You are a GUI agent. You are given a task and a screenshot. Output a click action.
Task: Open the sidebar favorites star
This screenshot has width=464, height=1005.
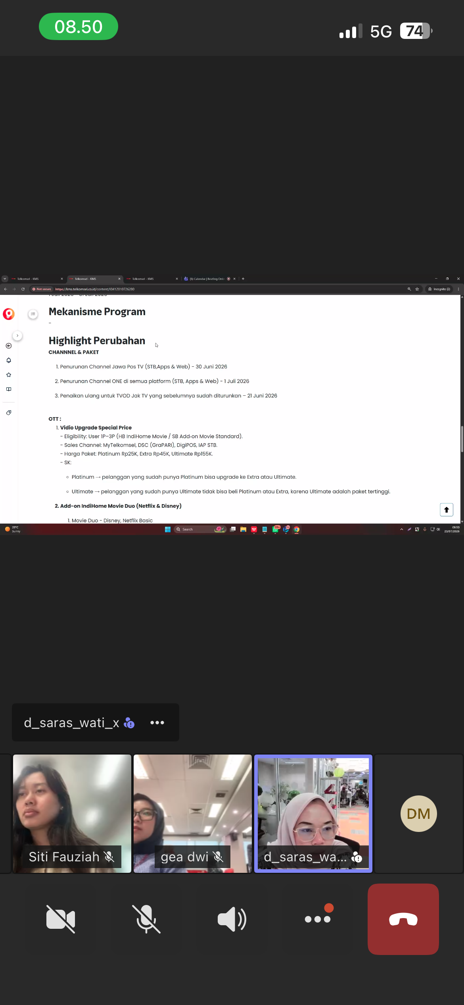[x=9, y=375]
